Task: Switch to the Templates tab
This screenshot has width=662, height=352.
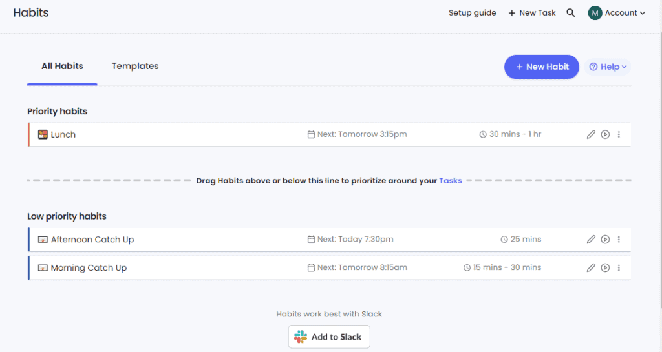Action: 135,66
